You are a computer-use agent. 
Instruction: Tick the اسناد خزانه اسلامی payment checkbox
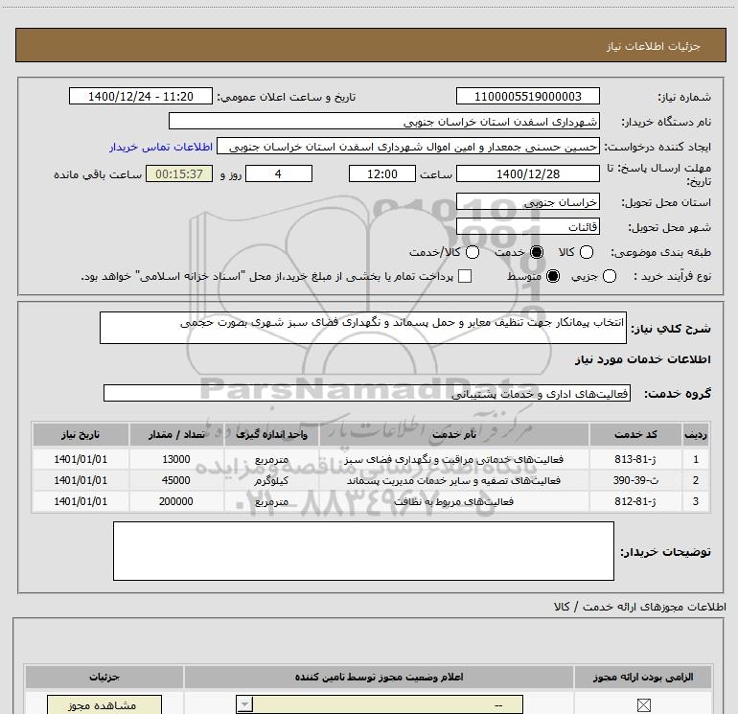pos(465,276)
